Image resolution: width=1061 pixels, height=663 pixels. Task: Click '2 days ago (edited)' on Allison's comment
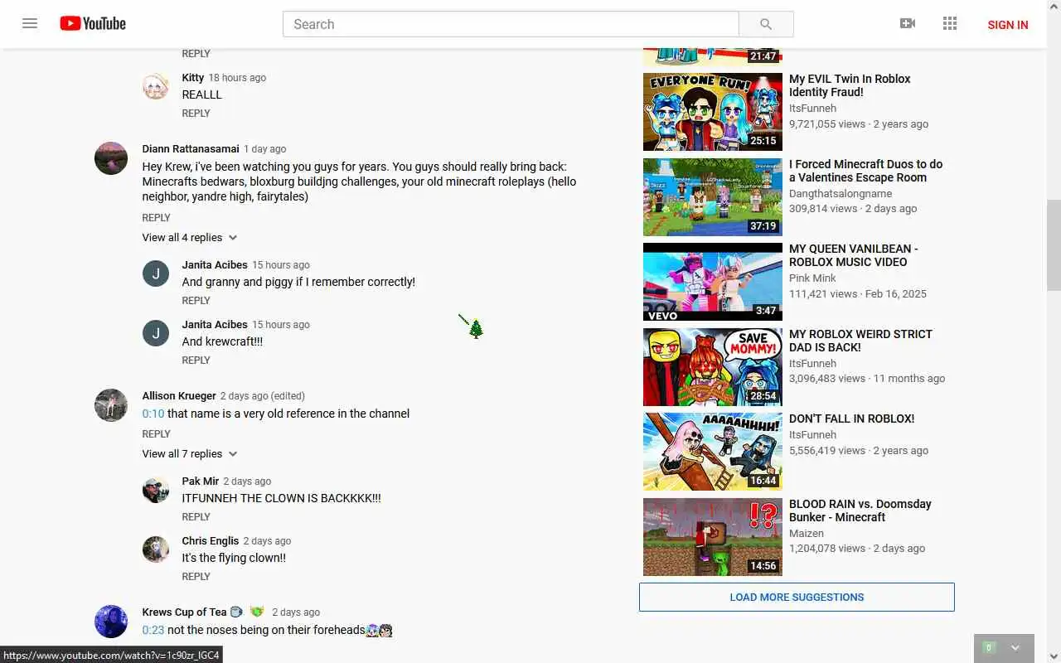(x=263, y=396)
